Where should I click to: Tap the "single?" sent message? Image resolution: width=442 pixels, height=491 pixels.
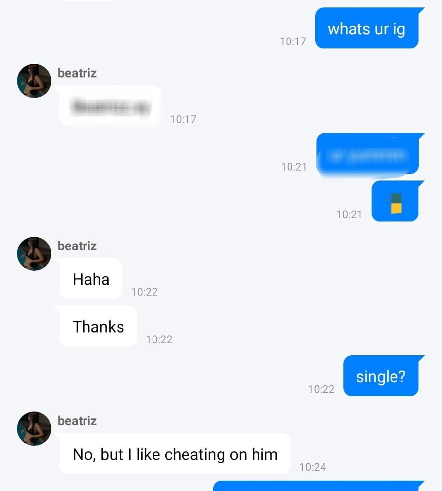[x=381, y=376]
